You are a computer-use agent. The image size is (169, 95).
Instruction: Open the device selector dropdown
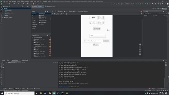tap(126, 4)
